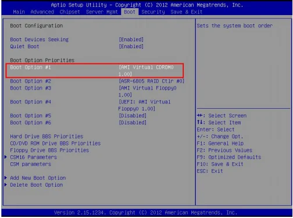Click the Boot Option Priorities heading
This screenshot has height=218, width=293.
[x=42, y=60]
